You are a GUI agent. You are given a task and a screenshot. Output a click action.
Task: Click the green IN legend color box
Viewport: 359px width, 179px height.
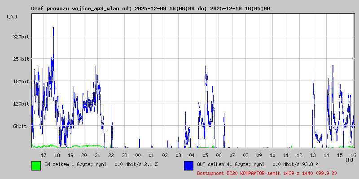coord(36,166)
